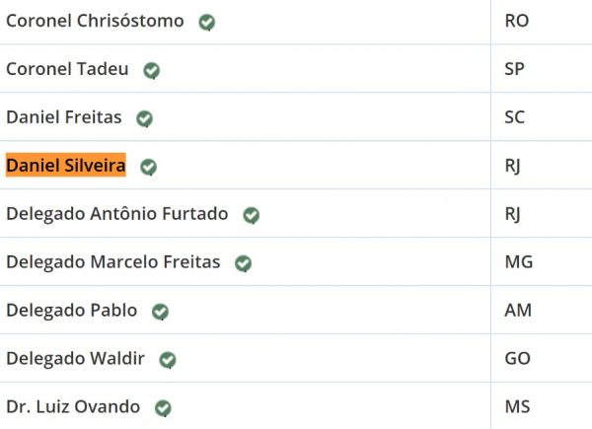592x429 pixels.
Task: Open the highlighted Daniel Silveira name
Action: [x=66, y=166]
